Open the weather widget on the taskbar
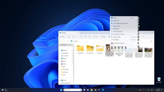 click(x=5, y=90)
